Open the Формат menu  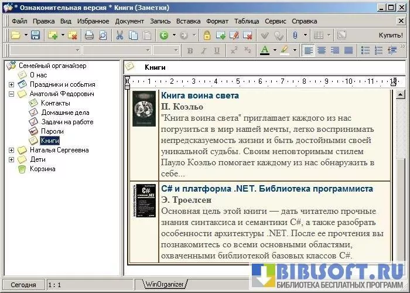[x=217, y=21]
